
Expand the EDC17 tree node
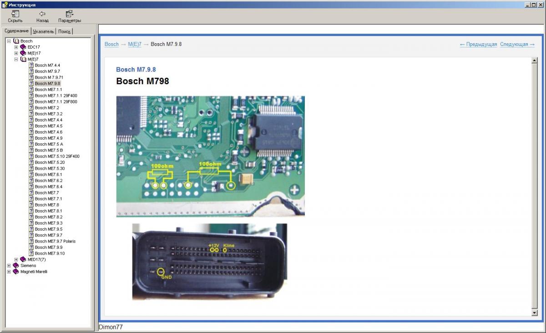click(16, 47)
